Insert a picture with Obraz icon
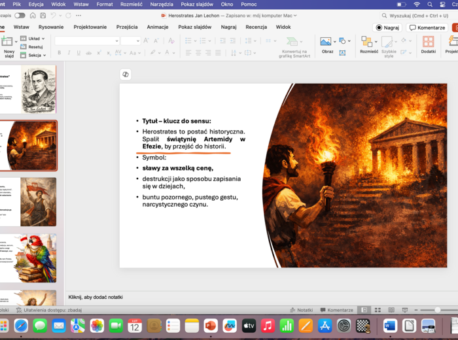The image size is (458, 340). pyautogui.click(x=326, y=42)
